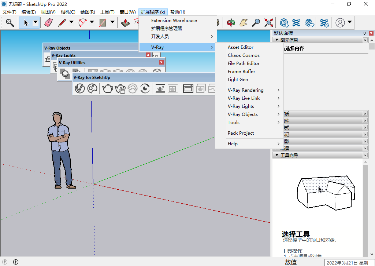Click the circular-arrow icon on the V-Ray toolbar
The height and width of the screenshot is (266, 375).
(x=145, y=88)
